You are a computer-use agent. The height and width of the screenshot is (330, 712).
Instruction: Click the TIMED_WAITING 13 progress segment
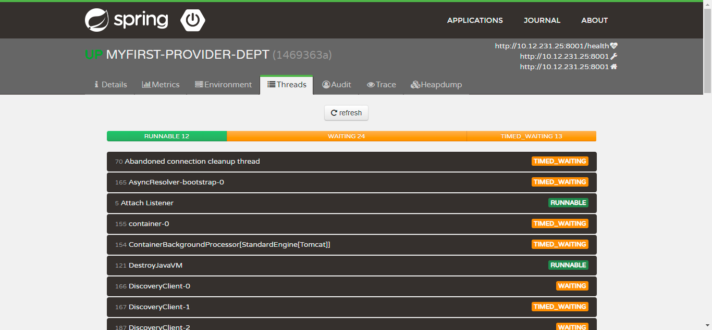click(x=531, y=136)
